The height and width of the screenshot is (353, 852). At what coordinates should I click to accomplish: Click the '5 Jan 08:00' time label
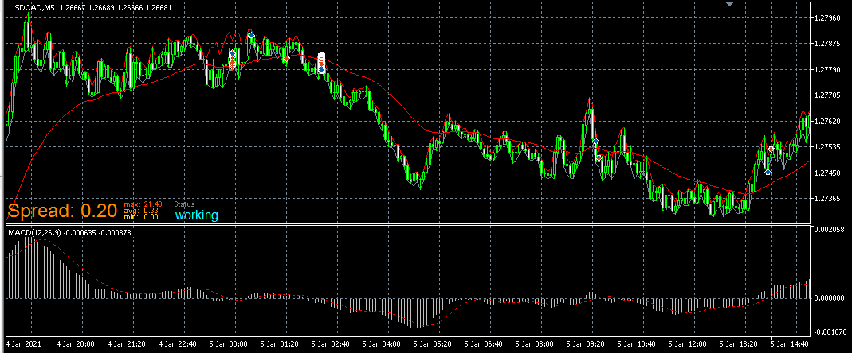(536, 343)
